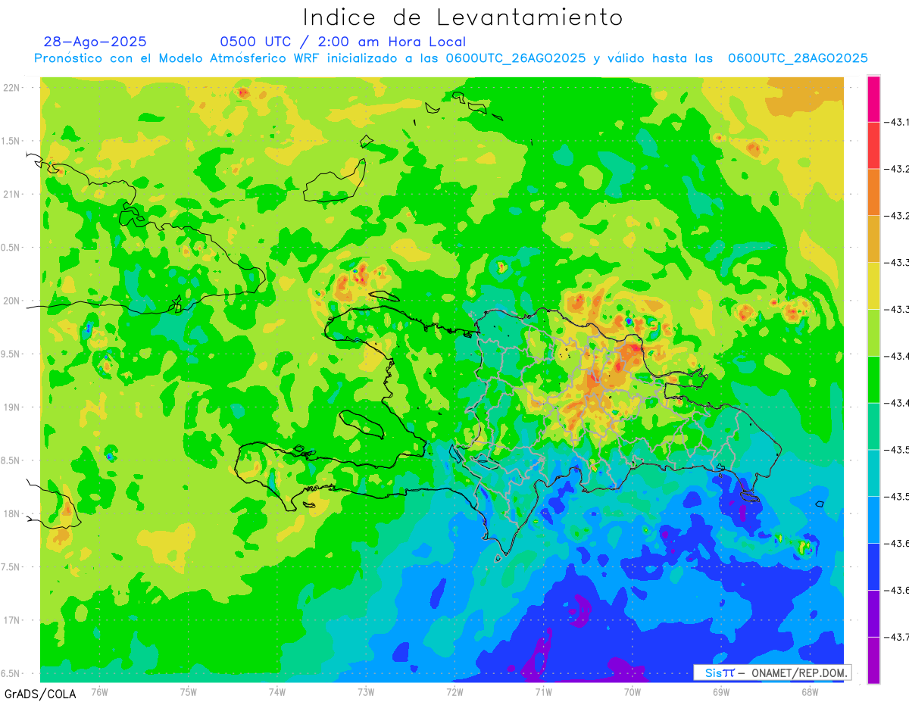The height and width of the screenshot is (702, 909).
Task: Click the "22N" latitude label
Action: [12, 88]
